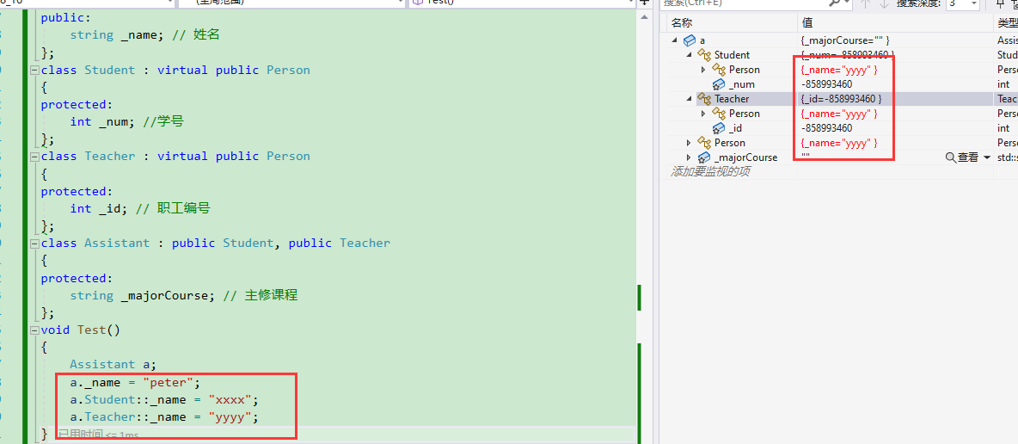Select the _num row in the watch list
The height and width of the screenshot is (444, 1018).
[842, 84]
